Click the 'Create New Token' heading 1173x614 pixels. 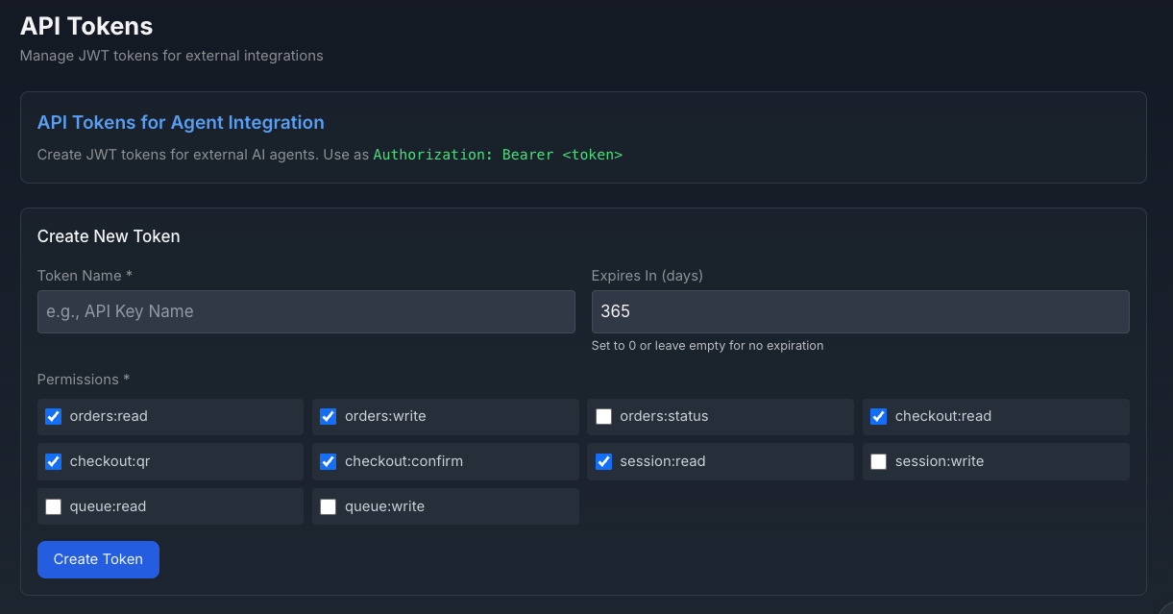(109, 235)
